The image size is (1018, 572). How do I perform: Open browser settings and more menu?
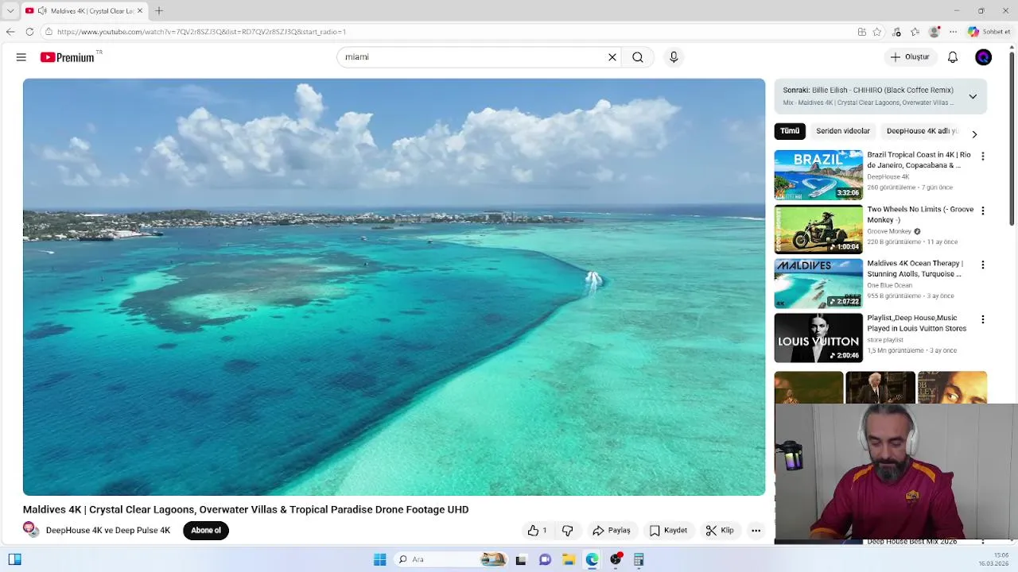click(x=953, y=32)
